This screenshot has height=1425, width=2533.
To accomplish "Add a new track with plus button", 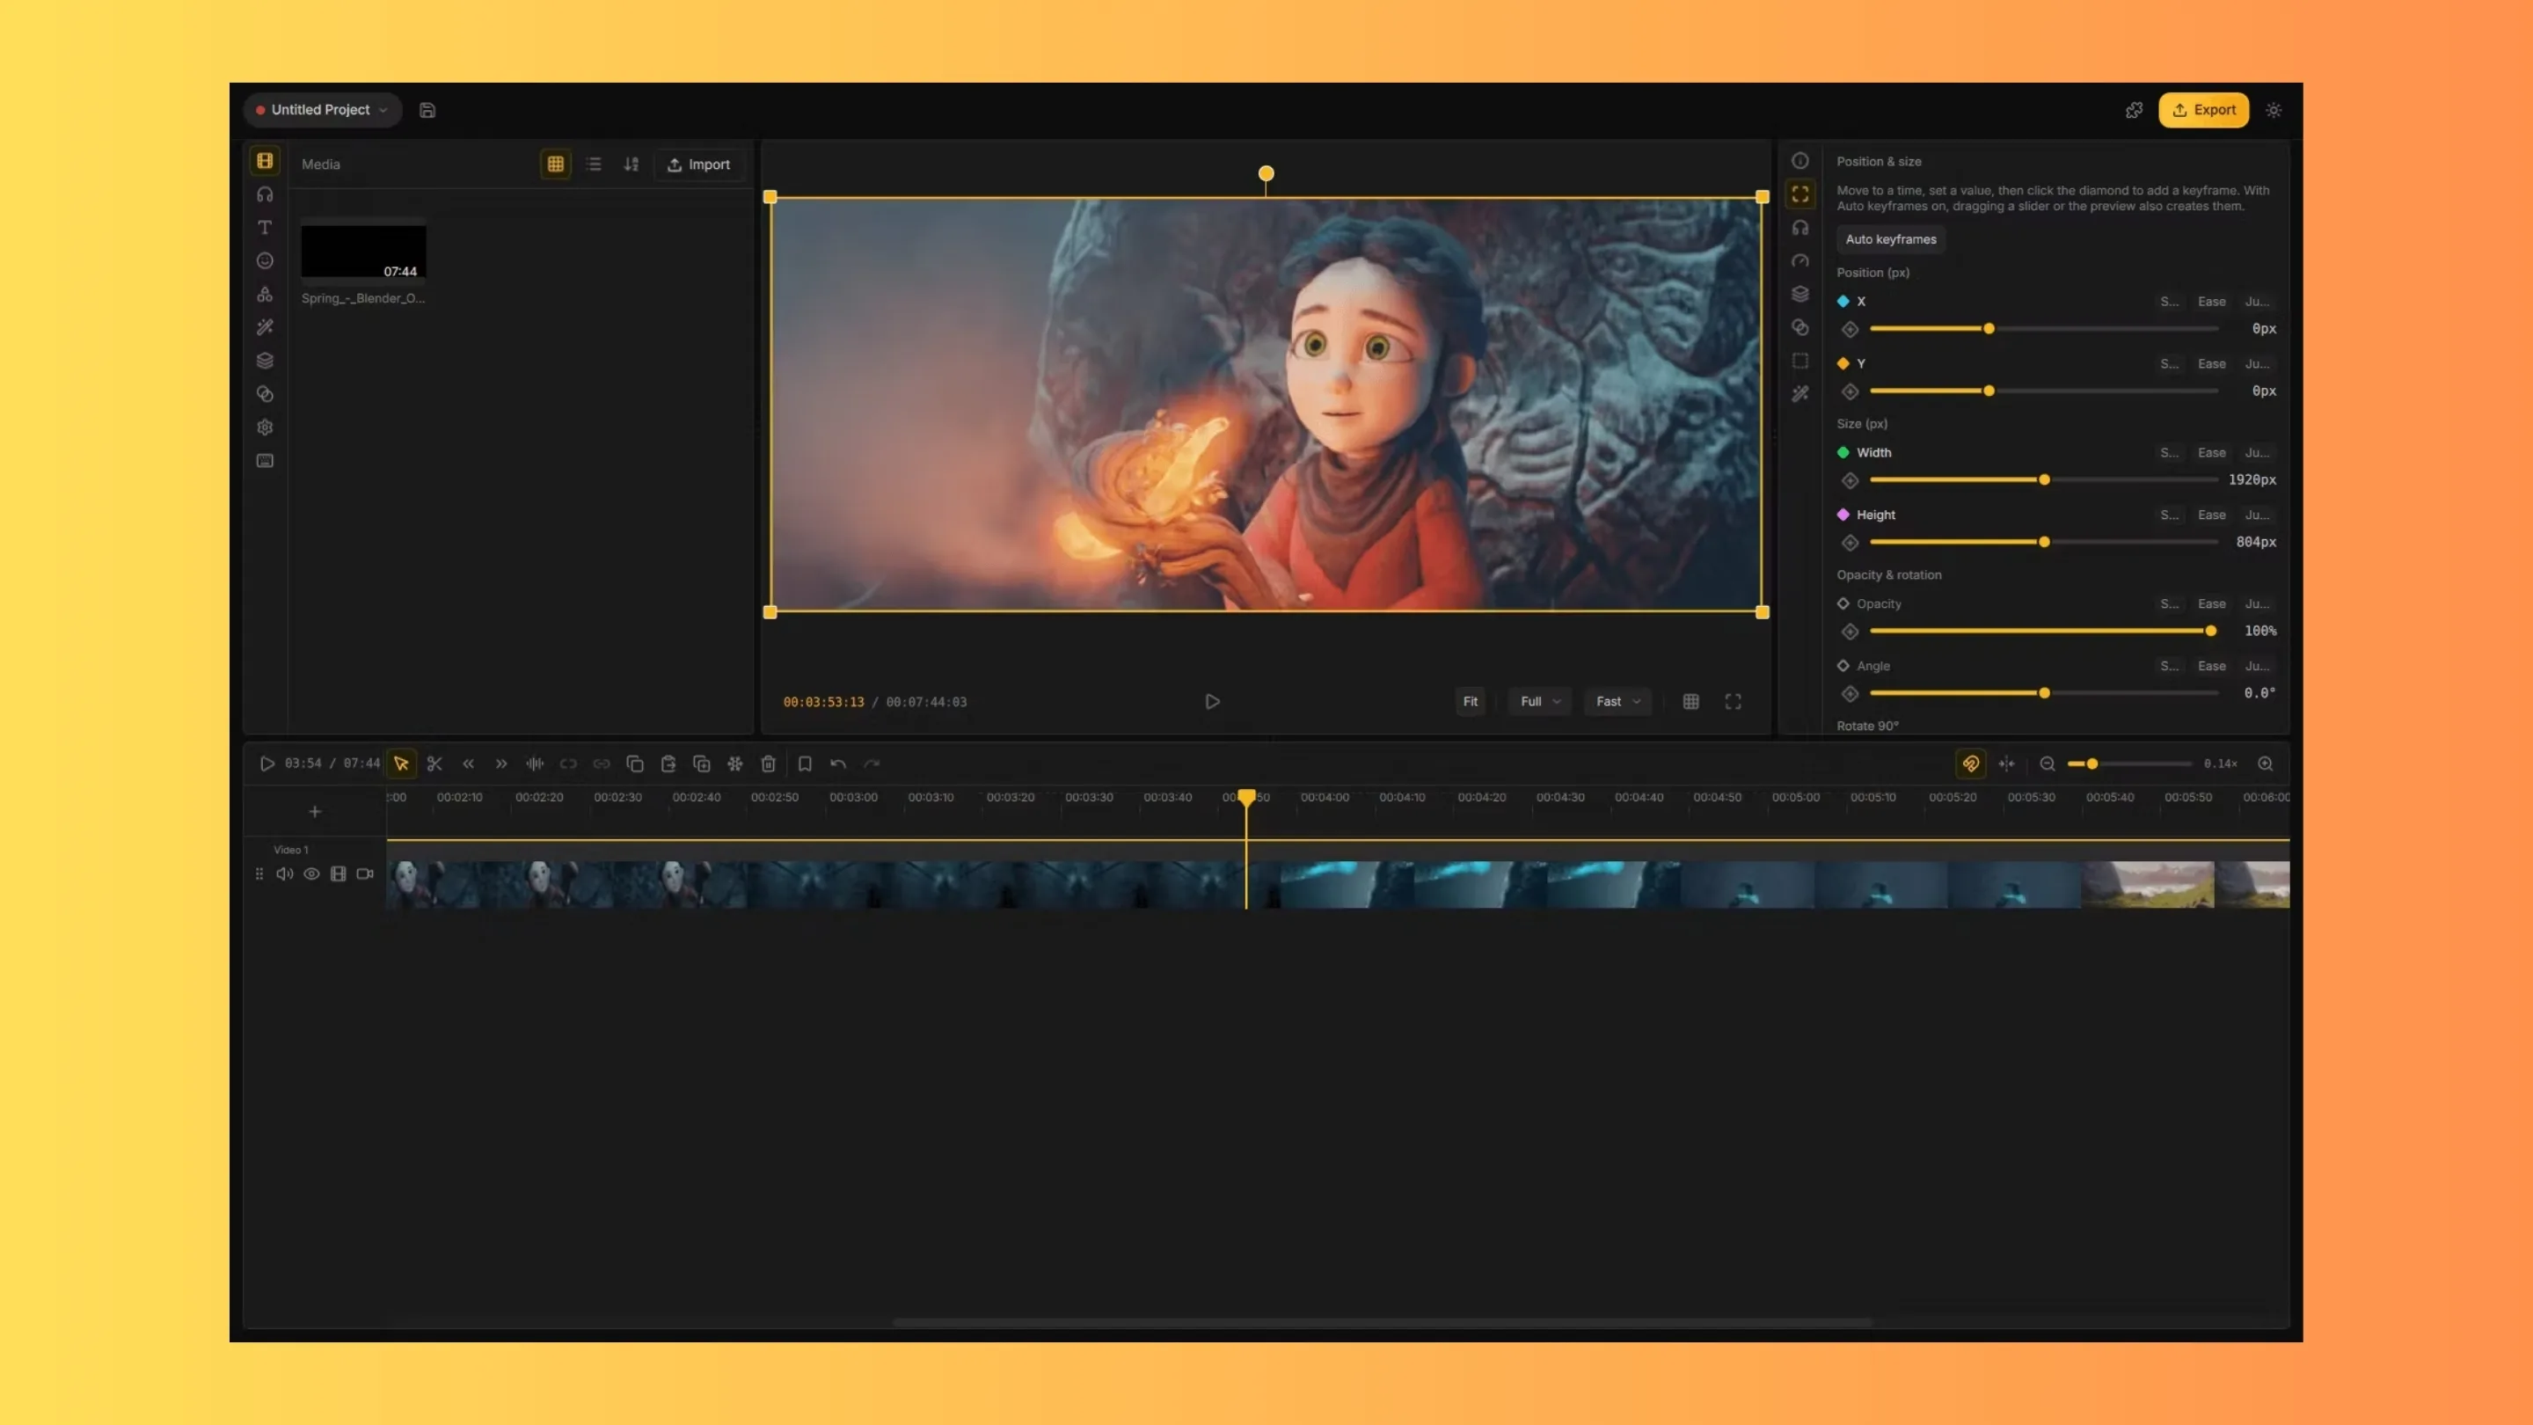I will click(315, 811).
